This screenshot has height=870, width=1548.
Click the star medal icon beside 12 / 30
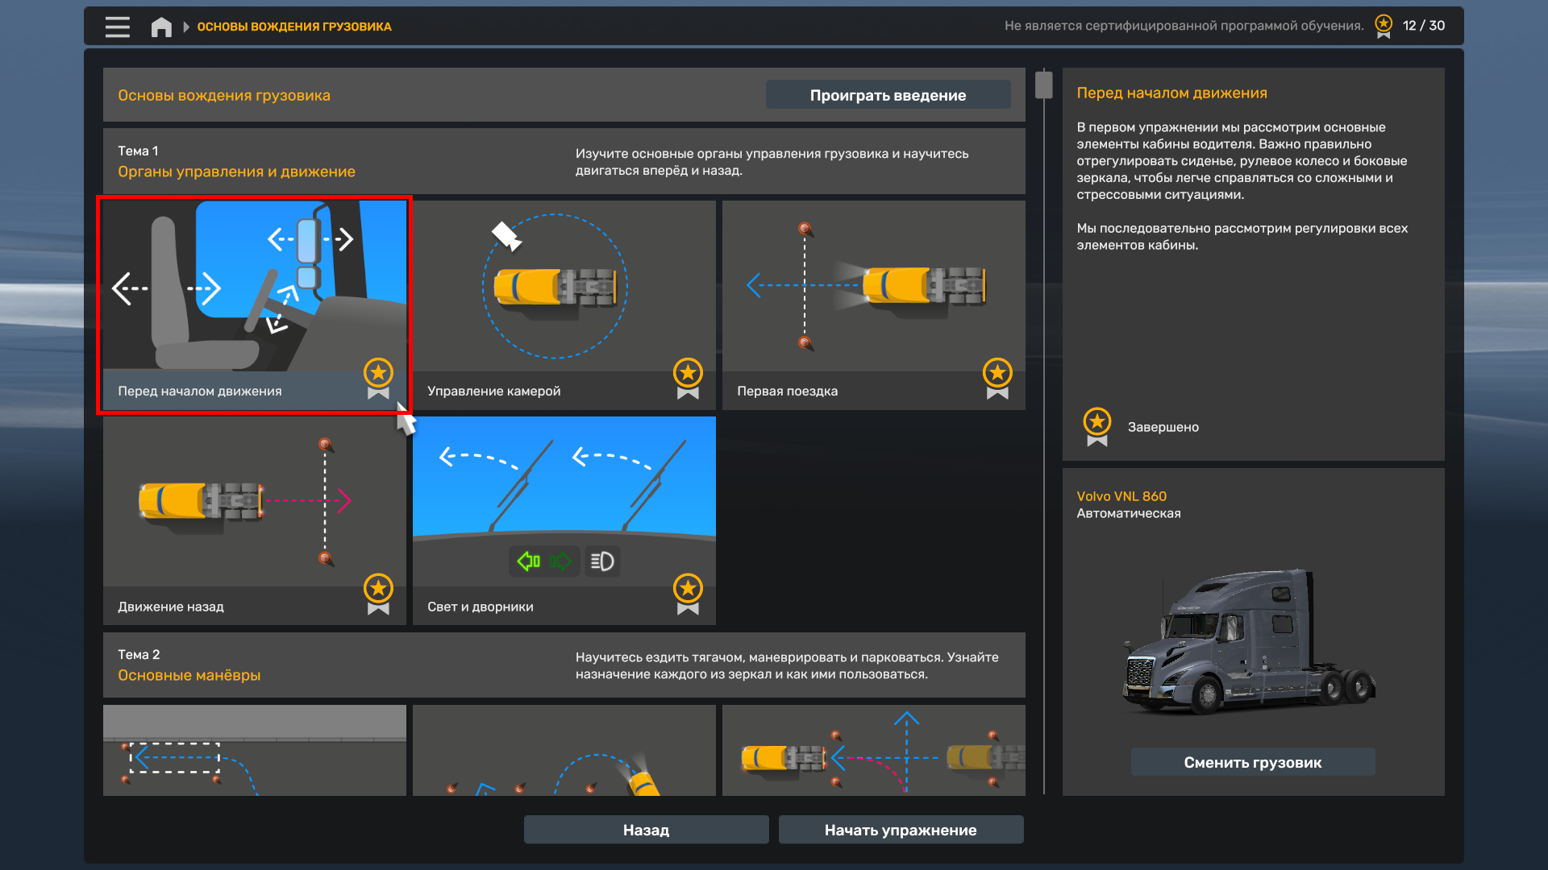point(1384,26)
